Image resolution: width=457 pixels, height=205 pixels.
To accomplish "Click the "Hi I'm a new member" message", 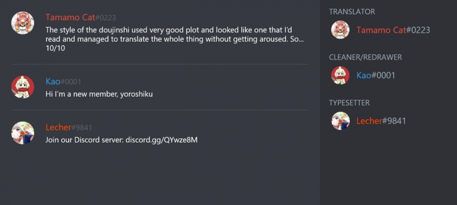I will pyautogui.click(x=99, y=94).
